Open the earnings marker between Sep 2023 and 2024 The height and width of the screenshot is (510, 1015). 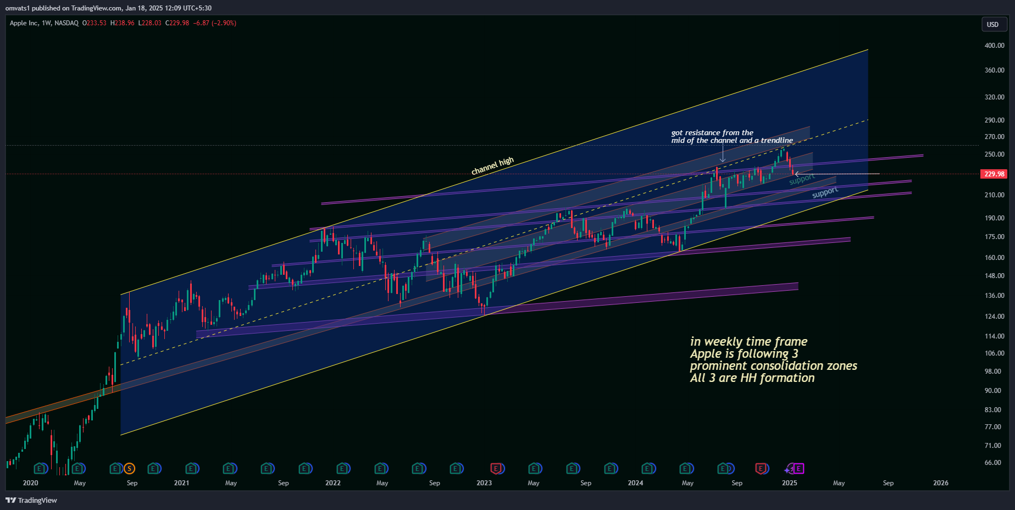point(610,469)
